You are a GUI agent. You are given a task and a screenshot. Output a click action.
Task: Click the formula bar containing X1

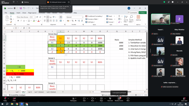pyautogui.click(x=86, y=28)
